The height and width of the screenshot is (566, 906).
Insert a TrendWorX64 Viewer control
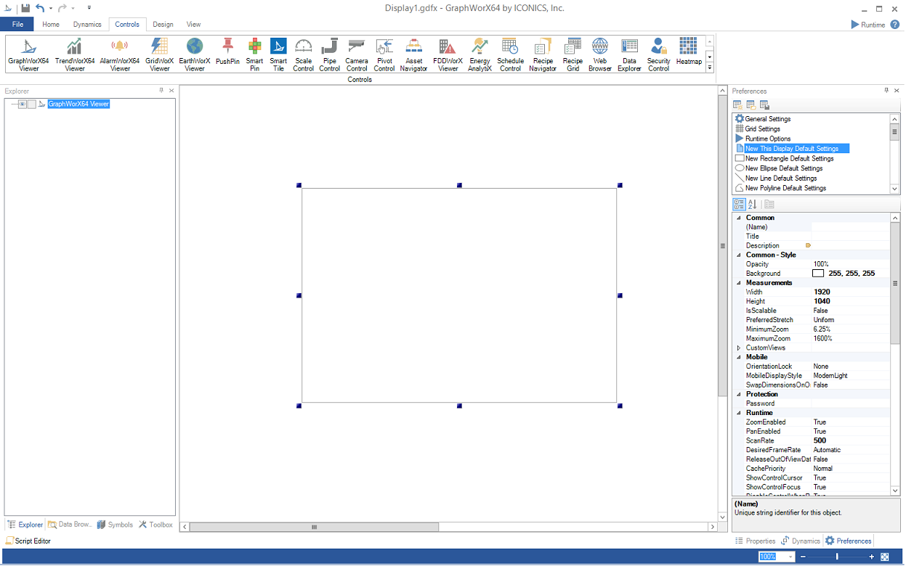(75, 54)
